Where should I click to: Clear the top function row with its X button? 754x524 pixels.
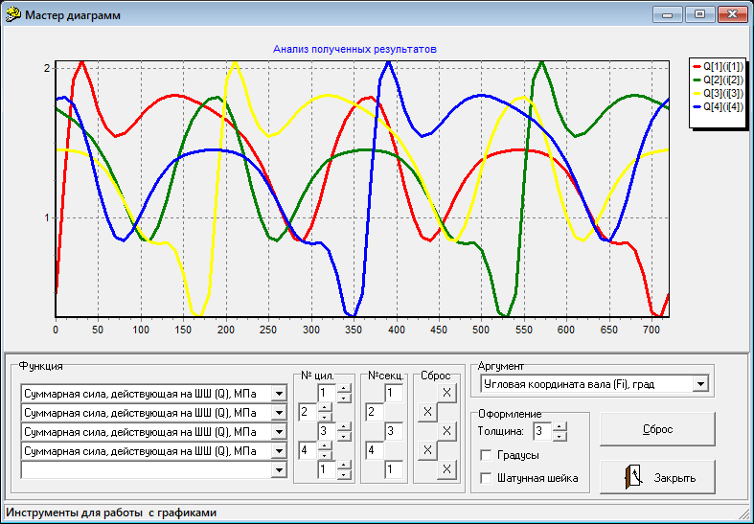click(446, 393)
